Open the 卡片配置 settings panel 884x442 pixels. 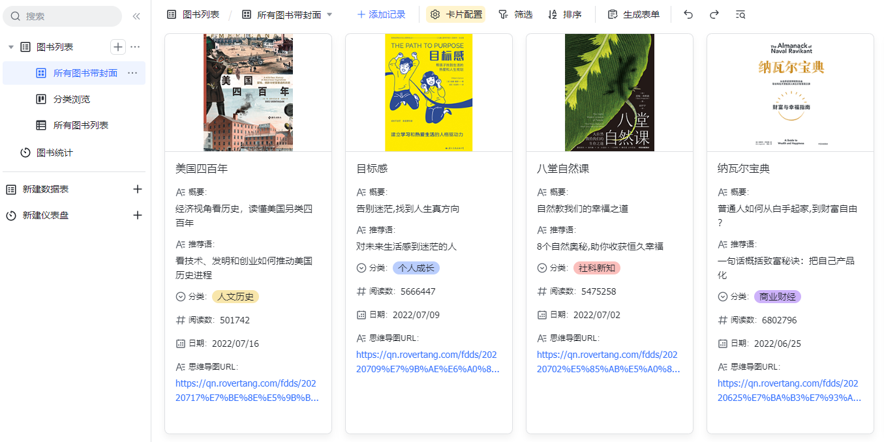(x=455, y=13)
